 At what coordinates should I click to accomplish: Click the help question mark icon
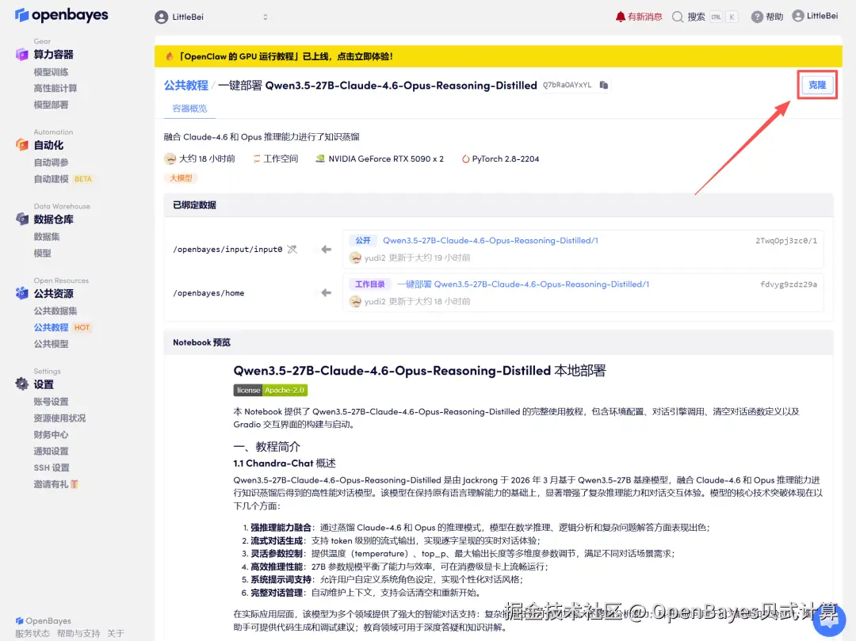(x=757, y=17)
